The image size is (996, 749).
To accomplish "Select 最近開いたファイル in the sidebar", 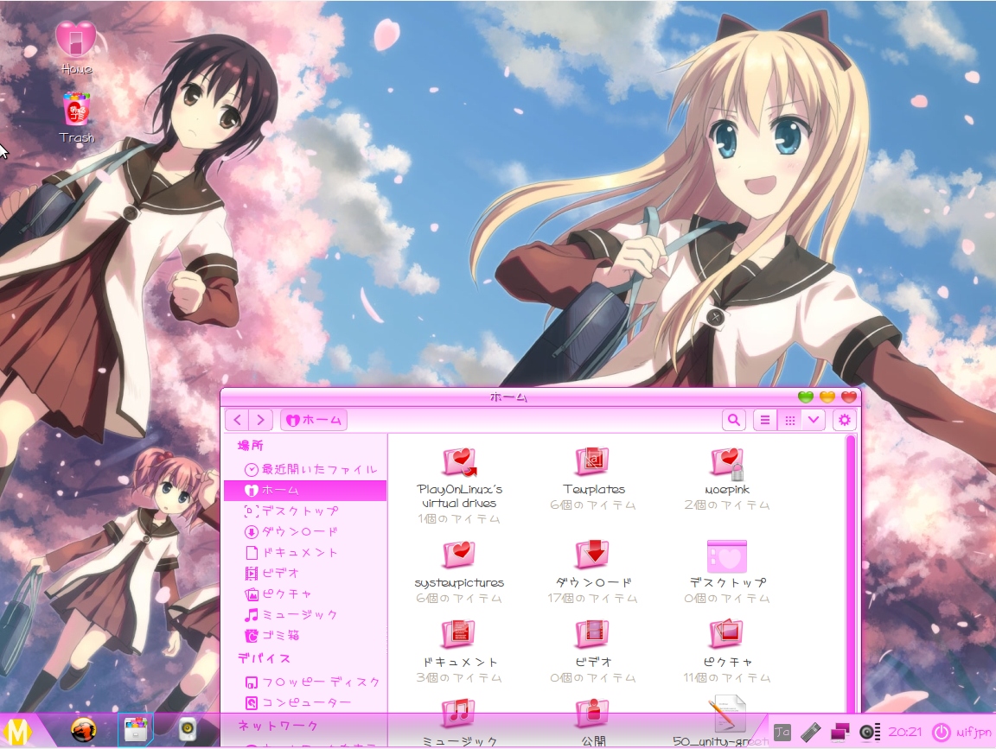I will coord(305,469).
